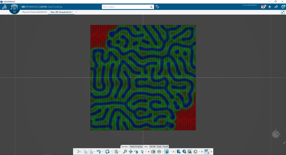Expand the Zoom dropdown arrow
The image size is (286, 155).
146,152
